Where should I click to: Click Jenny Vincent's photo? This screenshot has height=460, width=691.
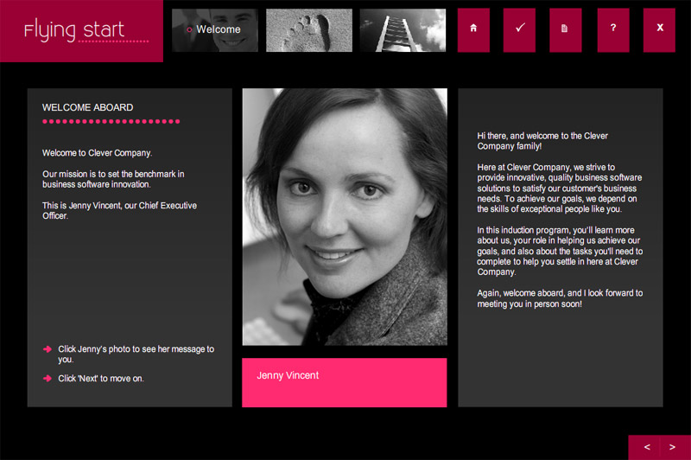click(x=345, y=216)
